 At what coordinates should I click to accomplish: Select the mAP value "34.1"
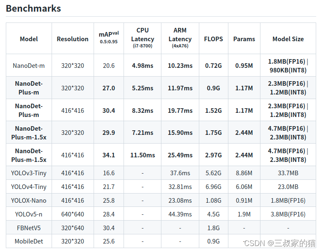pyautogui.click(x=109, y=155)
